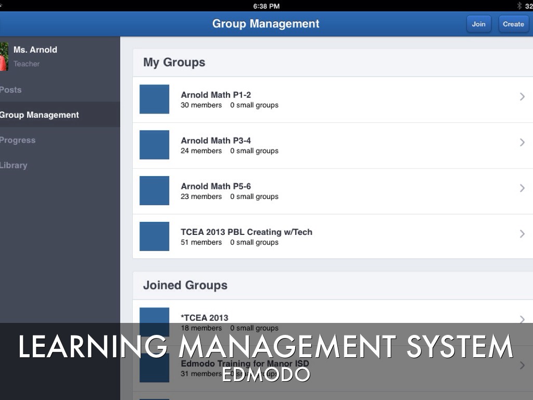Open the Posts sidebar item
Viewport: 533px width, 400px height.
[x=11, y=90]
